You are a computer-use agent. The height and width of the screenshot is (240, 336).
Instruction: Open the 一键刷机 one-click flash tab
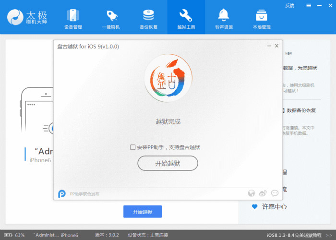(111, 19)
